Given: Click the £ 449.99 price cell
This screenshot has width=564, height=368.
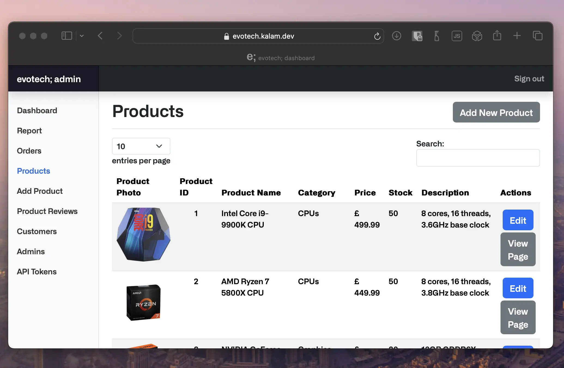Looking at the screenshot, I should pyautogui.click(x=367, y=287).
